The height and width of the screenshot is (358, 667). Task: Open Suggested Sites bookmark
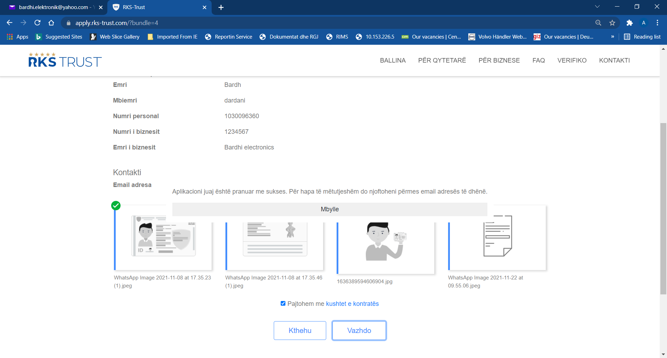(59, 37)
